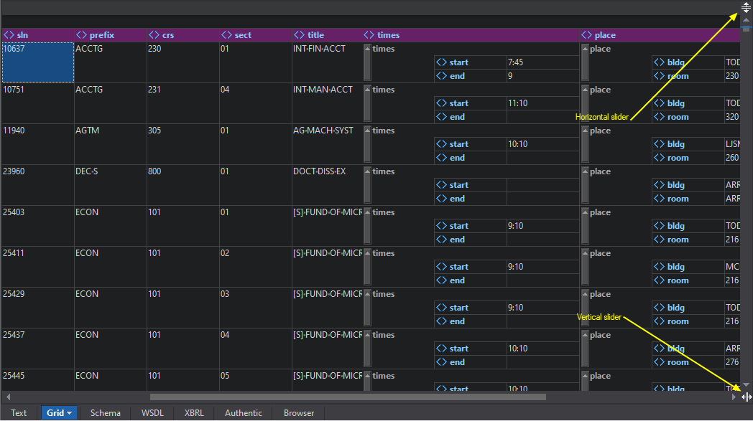The image size is (753, 421).
Task: Sort by clicking the crs column header
Action: coord(168,35)
